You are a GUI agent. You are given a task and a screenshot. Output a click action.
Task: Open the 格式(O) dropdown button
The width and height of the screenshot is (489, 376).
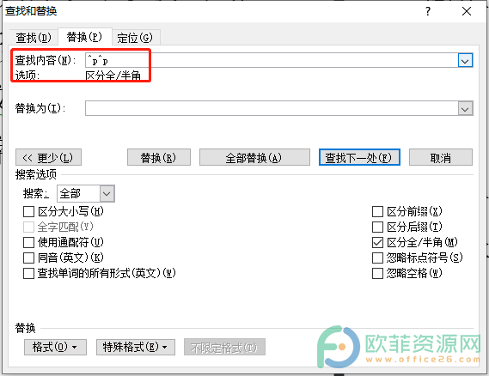(x=55, y=347)
